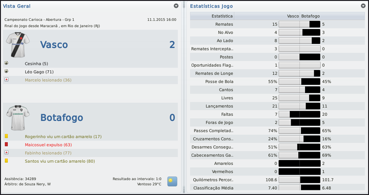
Task: Click the Botafogo column header in statistics
Action: coord(311,16)
